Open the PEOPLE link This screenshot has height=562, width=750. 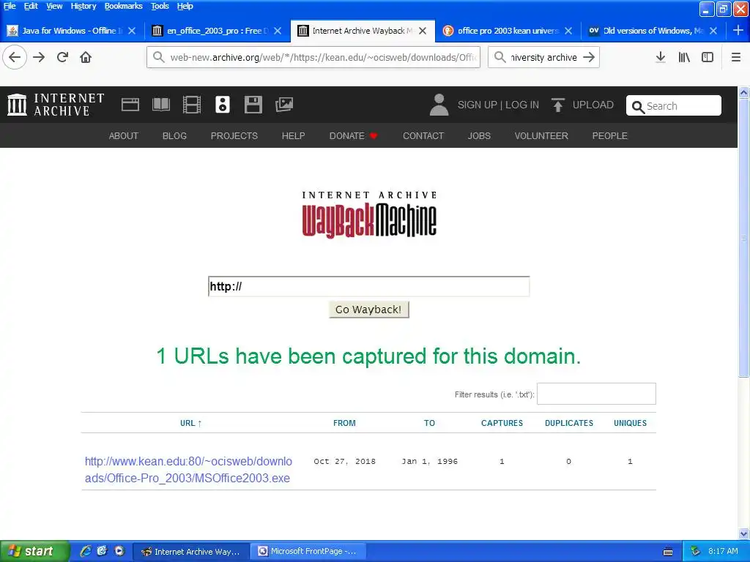610,135
